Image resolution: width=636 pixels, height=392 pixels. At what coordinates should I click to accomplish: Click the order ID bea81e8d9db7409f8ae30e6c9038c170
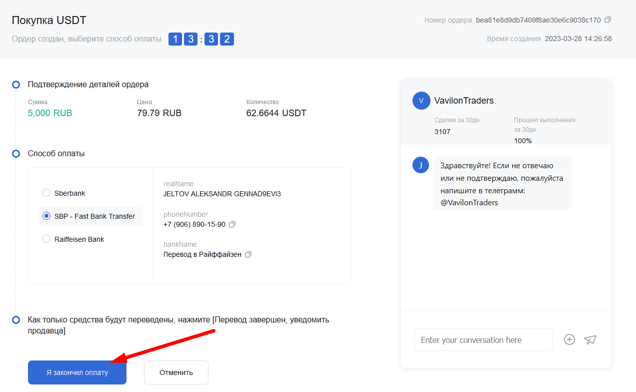(x=538, y=21)
